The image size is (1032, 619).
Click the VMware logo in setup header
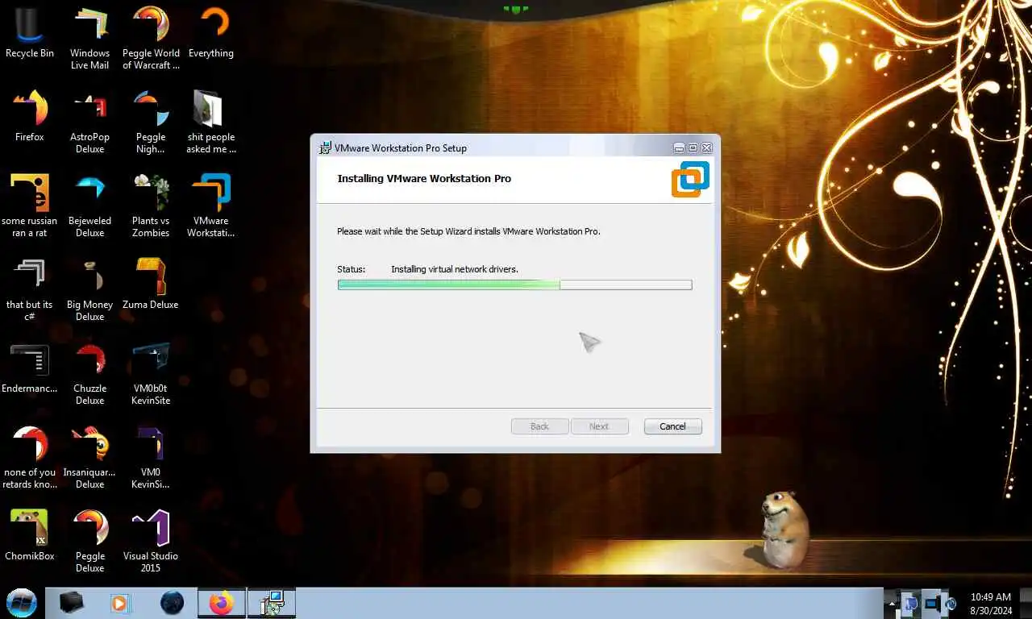(x=690, y=179)
